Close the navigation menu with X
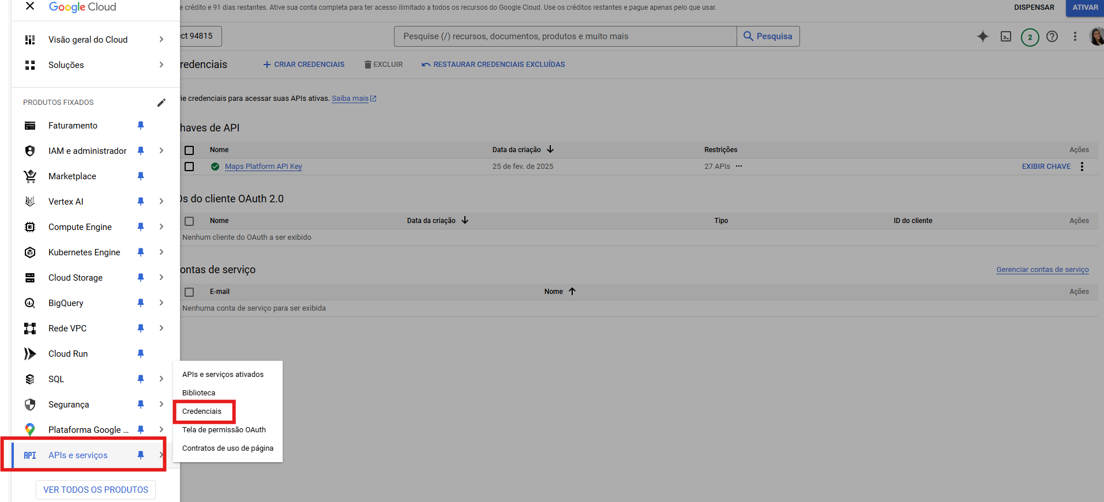This screenshot has height=502, width=1104. (30, 6)
